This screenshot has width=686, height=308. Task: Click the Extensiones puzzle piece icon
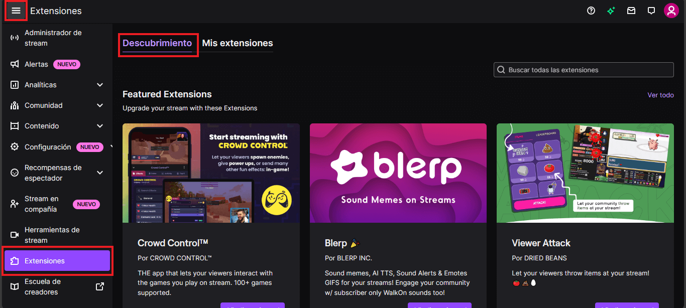15,261
